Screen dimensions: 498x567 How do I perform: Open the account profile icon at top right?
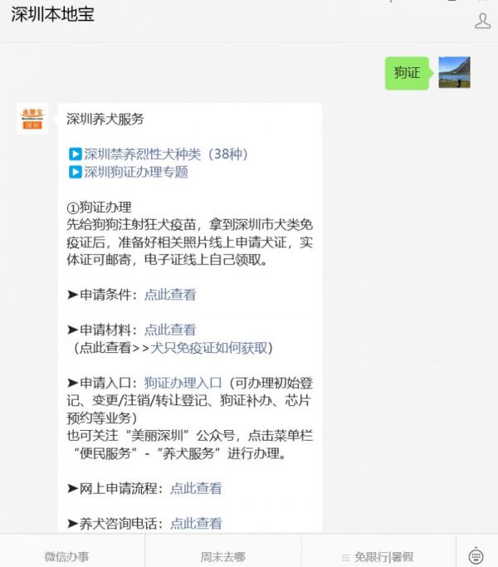(x=482, y=21)
